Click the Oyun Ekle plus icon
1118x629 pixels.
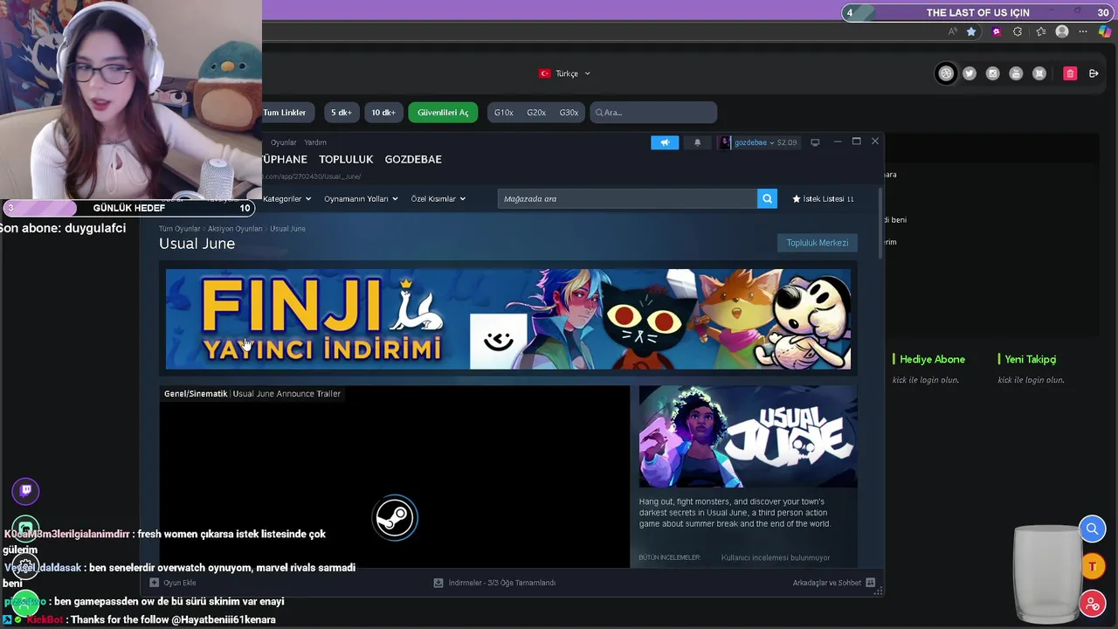click(x=154, y=583)
